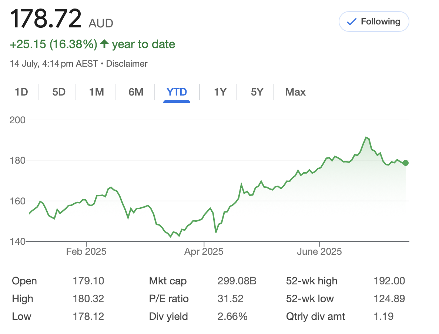Switch to the 1D tab
The height and width of the screenshot is (334, 439).
tap(21, 92)
